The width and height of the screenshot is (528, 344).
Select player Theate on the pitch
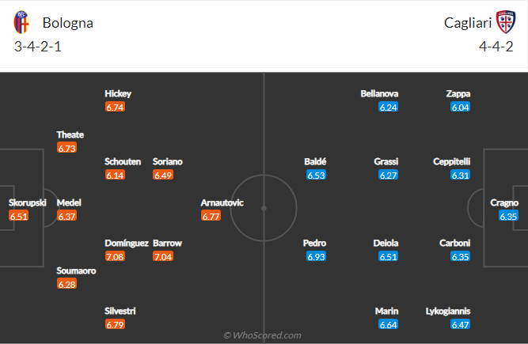[x=70, y=134]
